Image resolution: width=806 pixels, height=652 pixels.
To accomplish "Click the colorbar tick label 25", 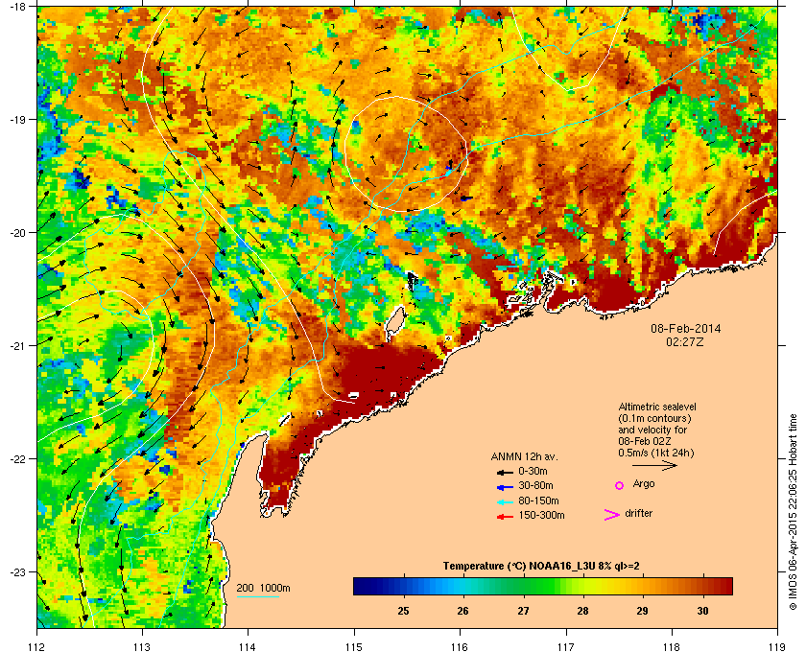I will pyautogui.click(x=404, y=611).
